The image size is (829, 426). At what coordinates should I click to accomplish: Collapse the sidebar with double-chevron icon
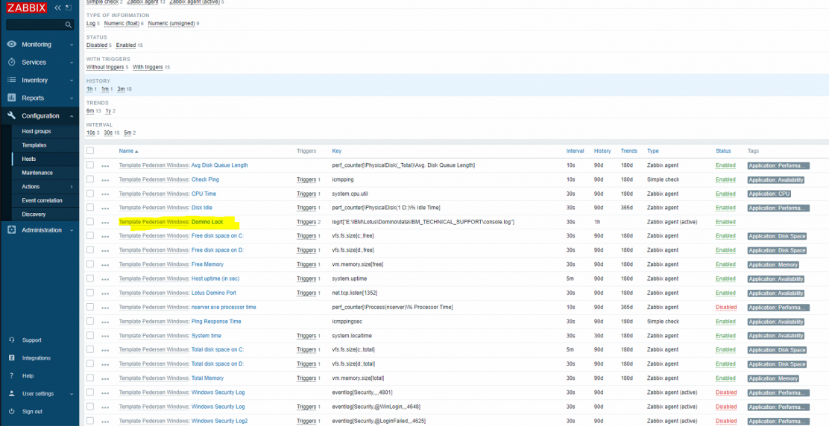click(58, 8)
